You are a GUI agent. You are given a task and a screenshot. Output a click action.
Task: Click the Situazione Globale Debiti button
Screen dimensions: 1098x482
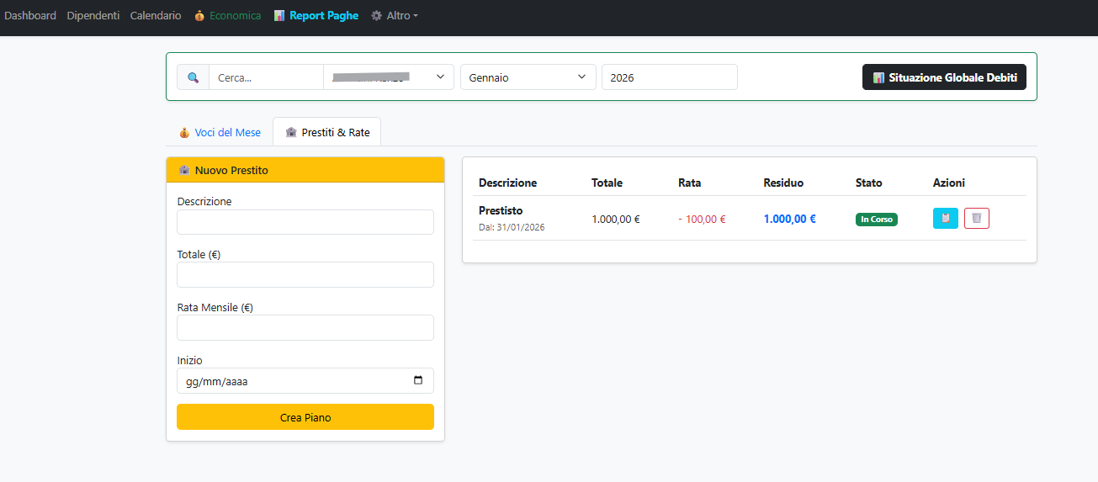(x=944, y=77)
